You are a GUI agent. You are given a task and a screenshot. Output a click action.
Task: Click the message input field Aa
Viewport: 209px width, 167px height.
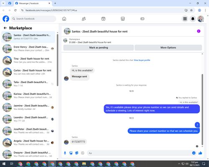click(x=139, y=153)
